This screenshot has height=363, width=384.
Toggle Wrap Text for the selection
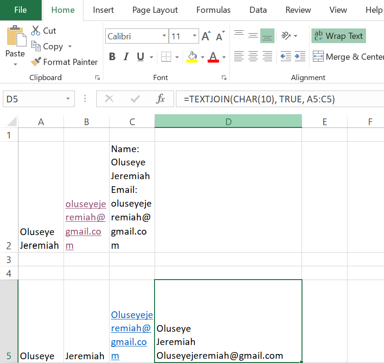338,36
